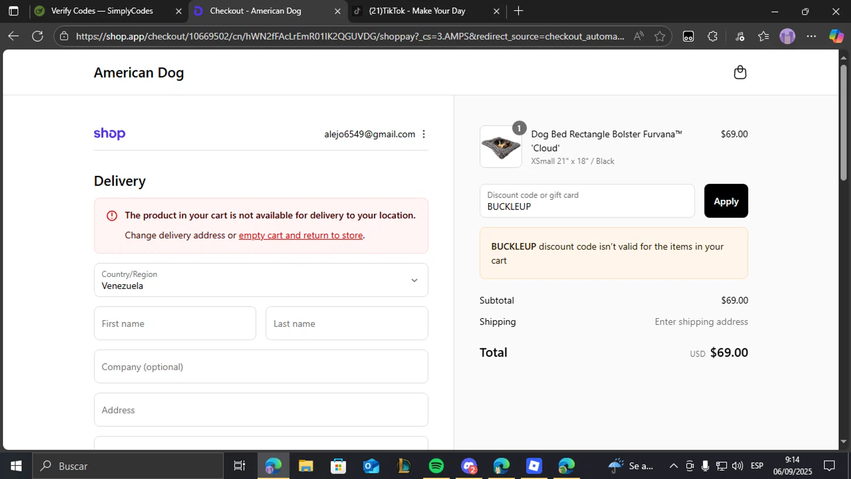The width and height of the screenshot is (851, 479).
Task: Go back with the browser back arrow
Action: pos(14,36)
